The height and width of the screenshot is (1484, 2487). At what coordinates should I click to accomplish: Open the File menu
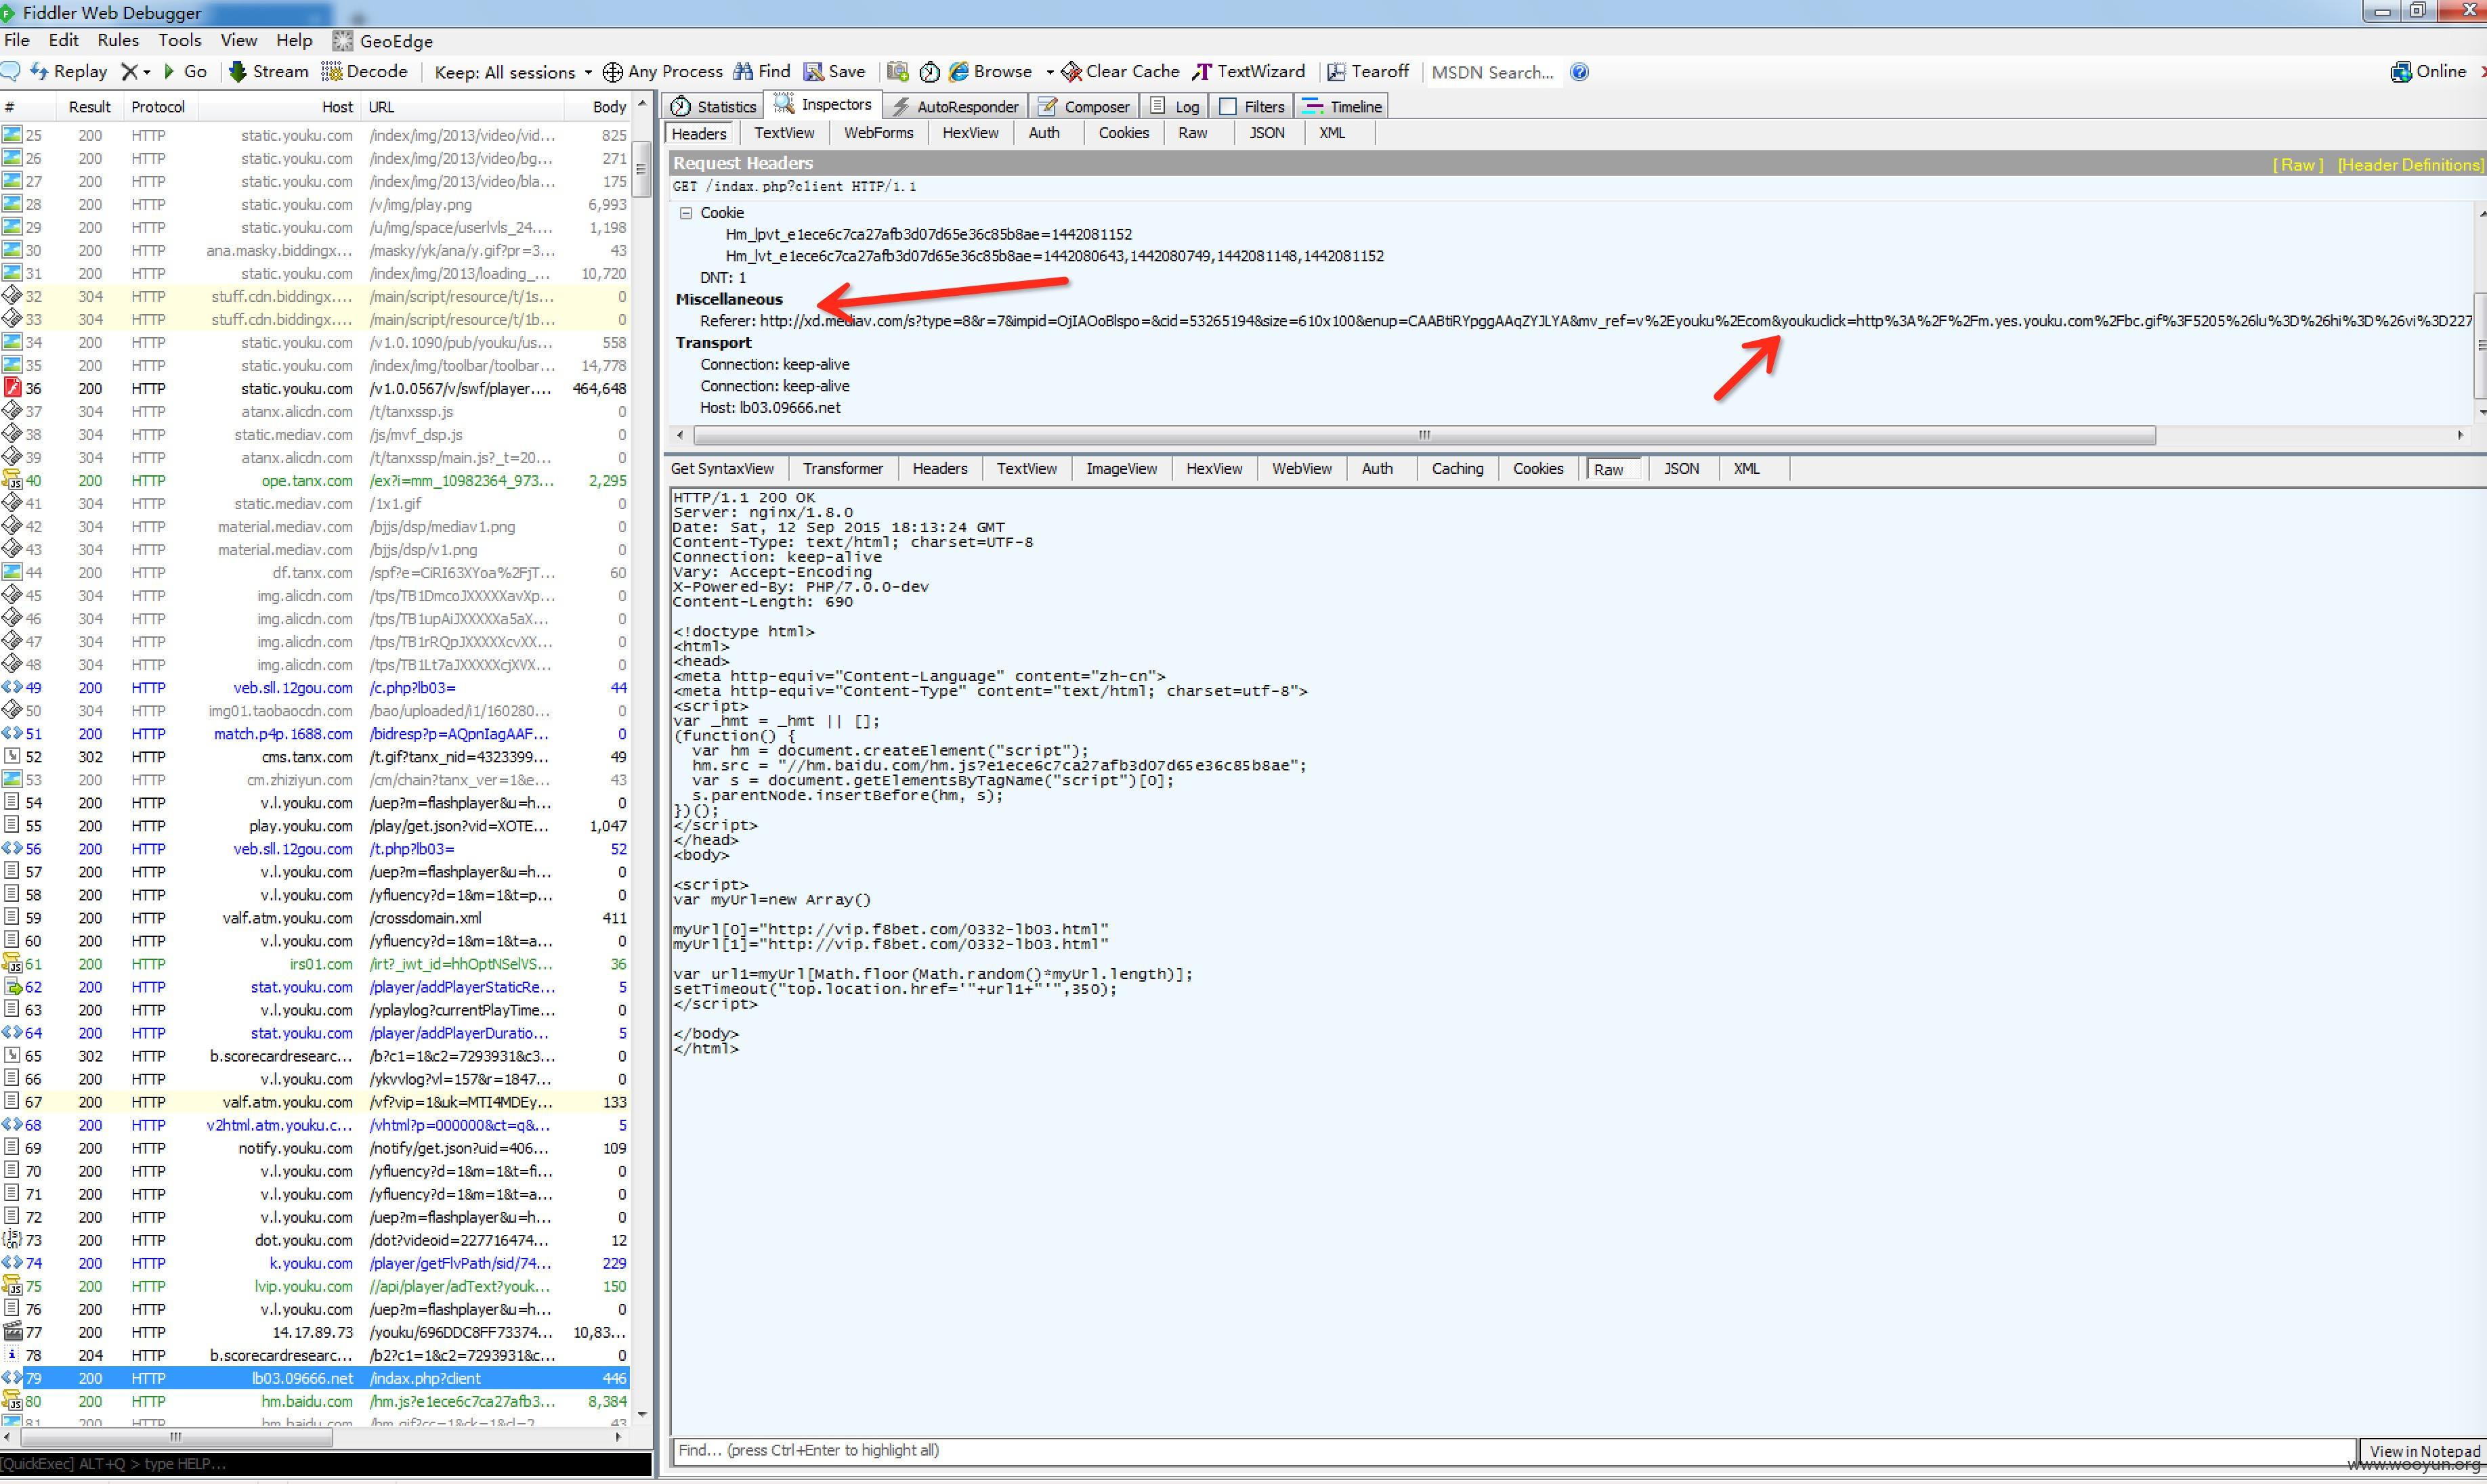[17, 41]
